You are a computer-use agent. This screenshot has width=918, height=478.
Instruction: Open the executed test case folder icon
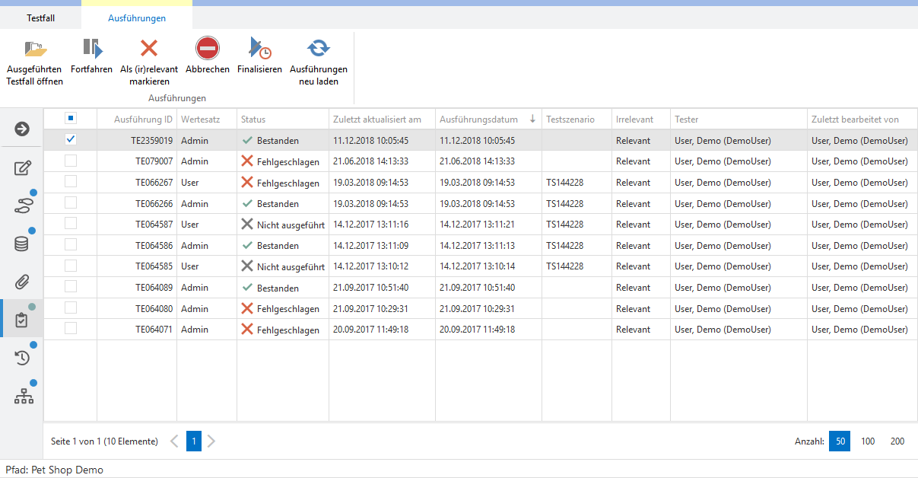34,50
